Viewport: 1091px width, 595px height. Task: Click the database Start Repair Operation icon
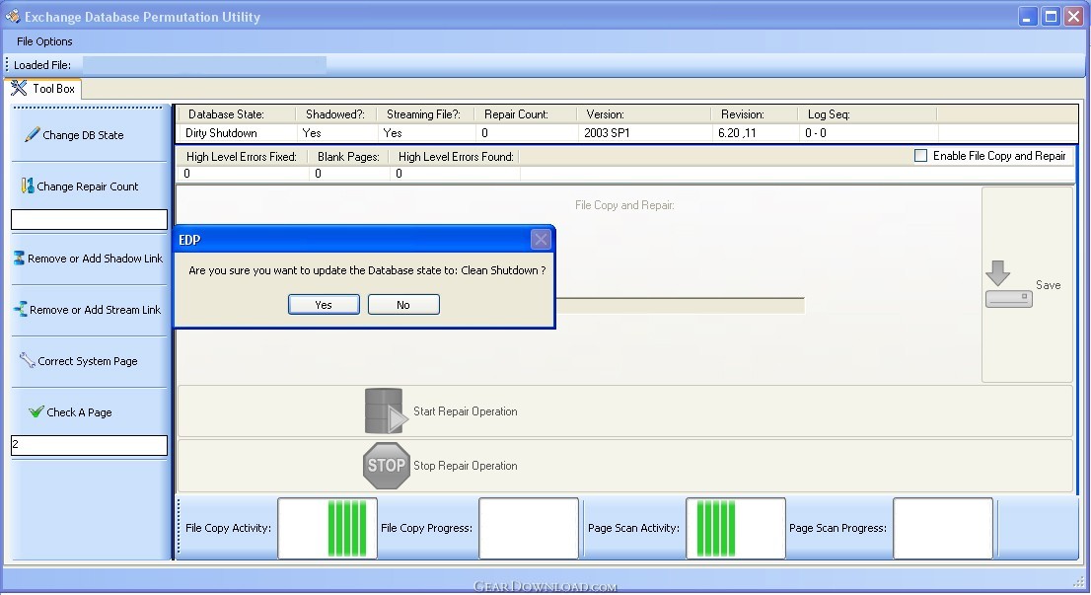click(386, 411)
